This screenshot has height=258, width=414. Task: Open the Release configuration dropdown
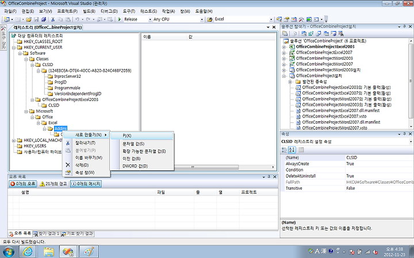tap(150, 20)
